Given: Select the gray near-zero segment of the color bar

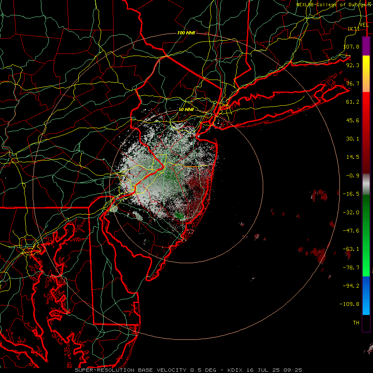Looking at the screenshot, I should (366, 184).
